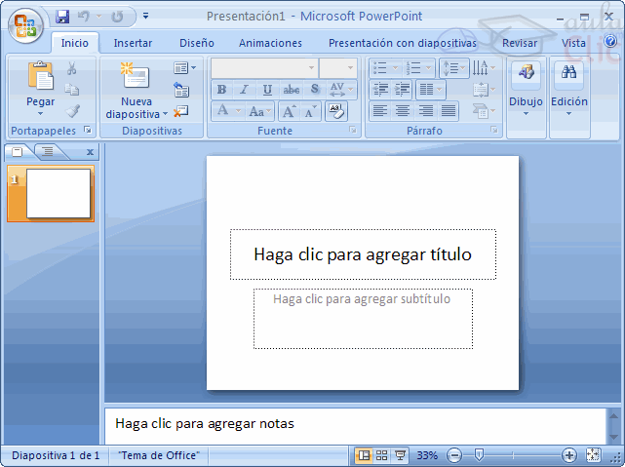Undo the last action in quick access toolbar
The width and height of the screenshot is (625, 467).
[x=84, y=17]
